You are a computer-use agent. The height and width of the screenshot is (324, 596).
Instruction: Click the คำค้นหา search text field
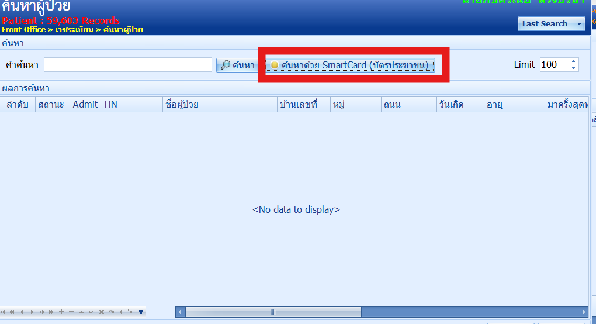pos(127,65)
